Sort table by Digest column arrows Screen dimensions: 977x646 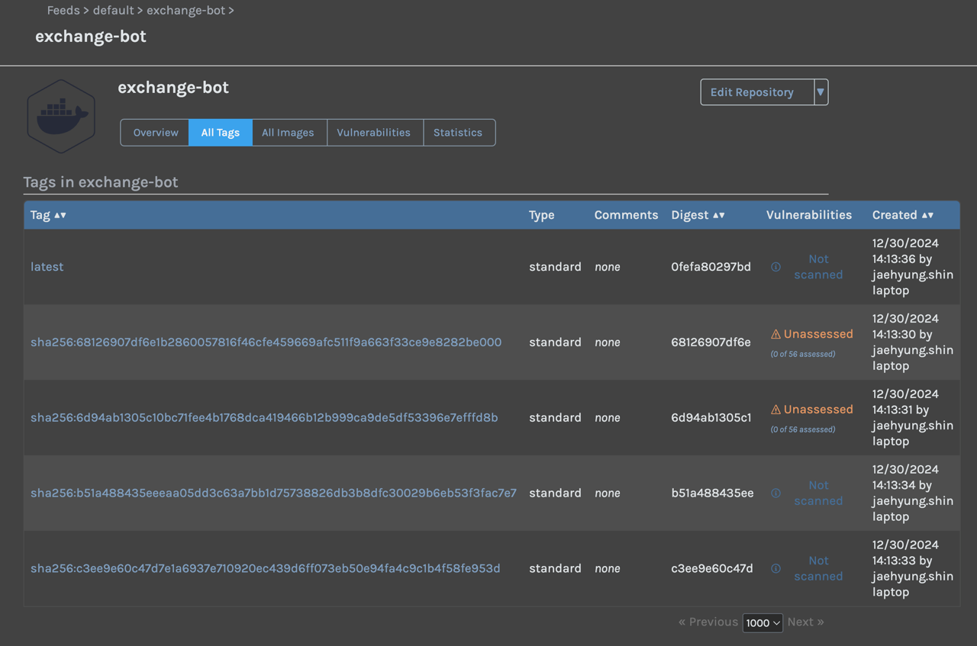coord(719,215)
